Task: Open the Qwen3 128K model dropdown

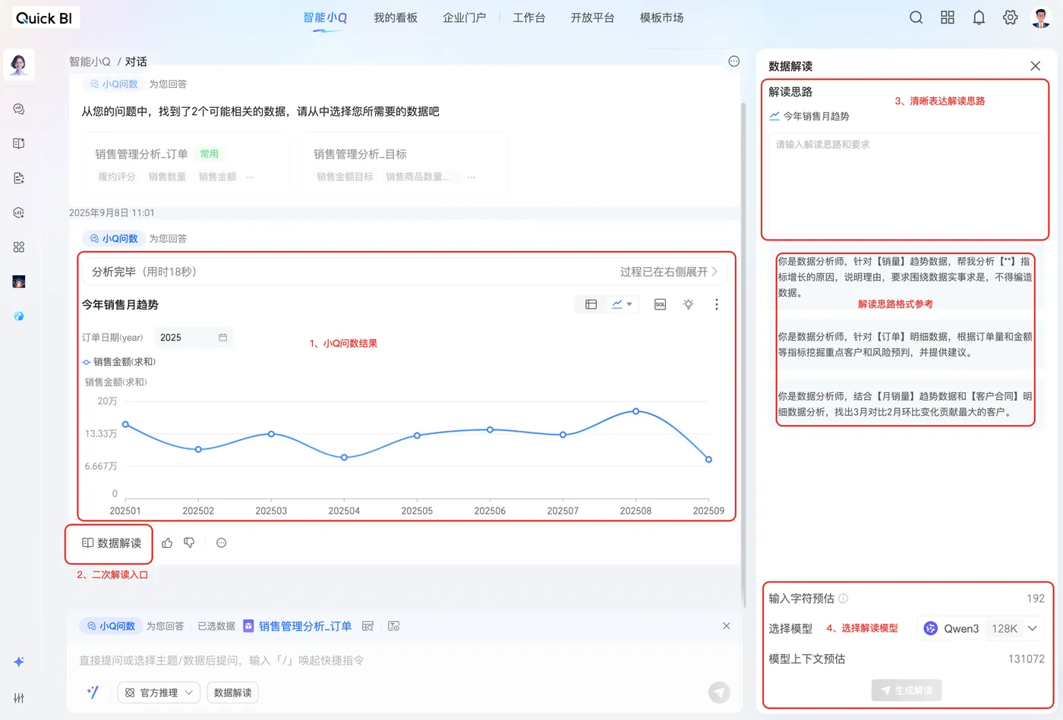Action: pyautogui.click(x=981, y=628)
